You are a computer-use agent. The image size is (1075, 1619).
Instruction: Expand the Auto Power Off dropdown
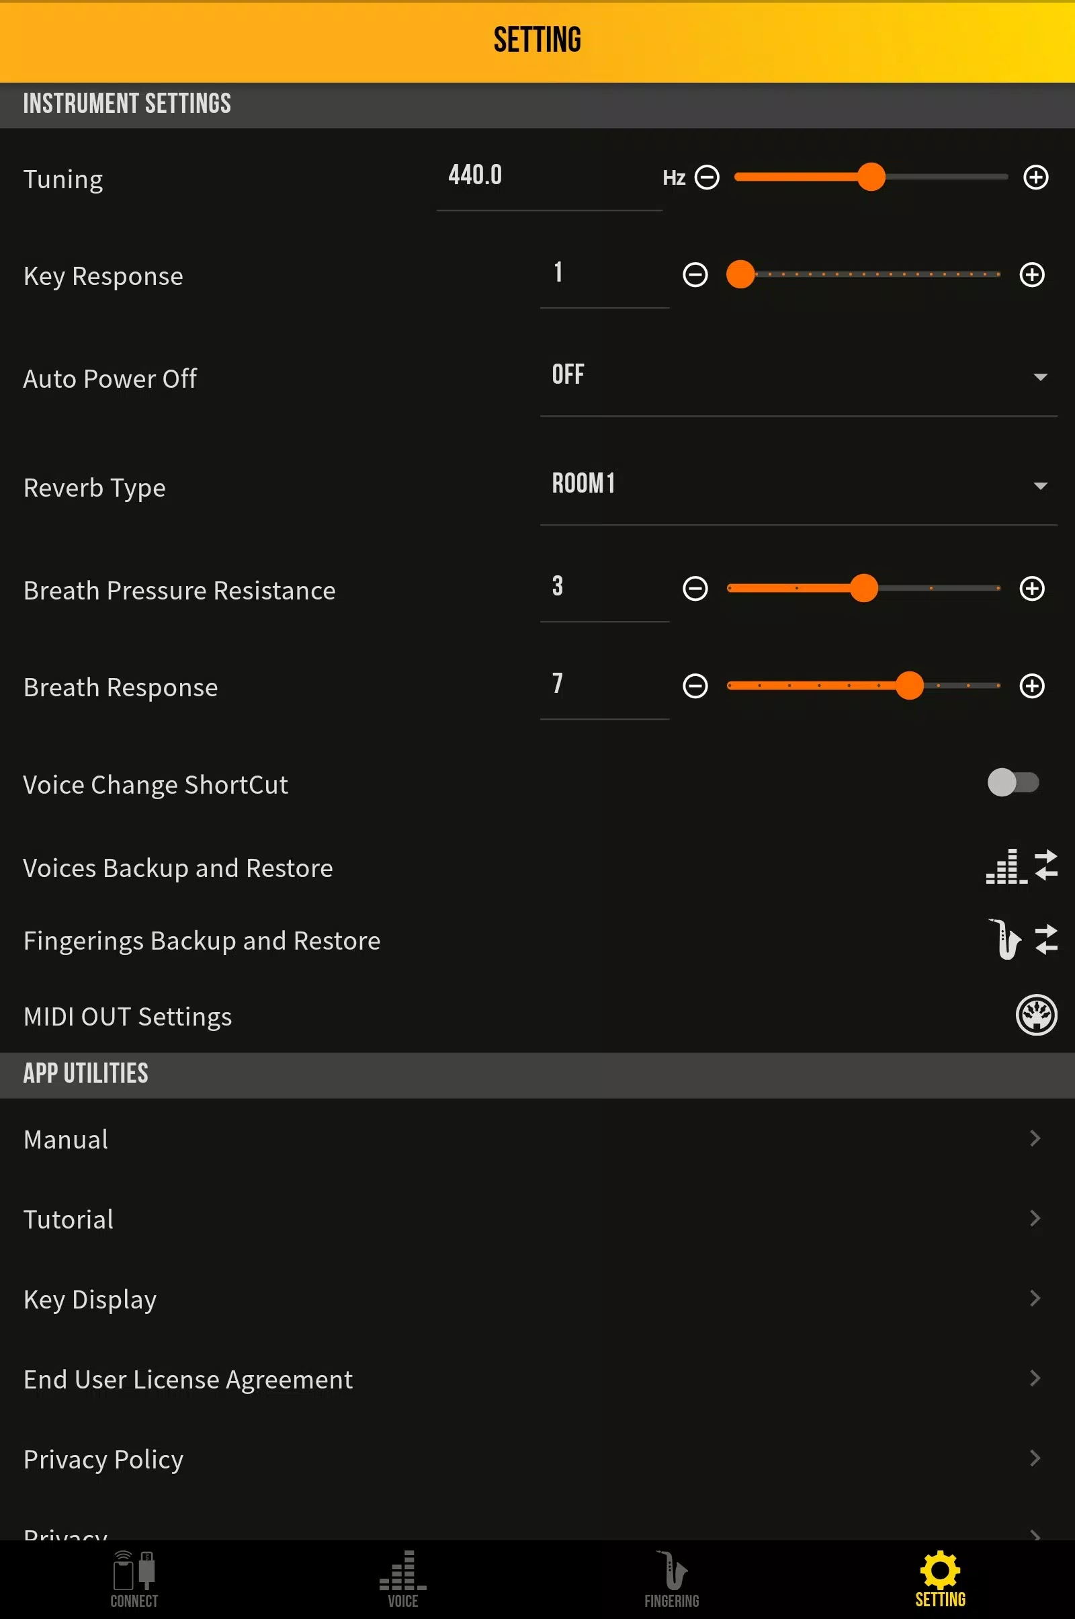[799, 376]
